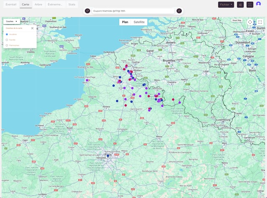This screenshot has width=267, height=198.
Task: Expand the Couches dropdown
Action: 11,21
